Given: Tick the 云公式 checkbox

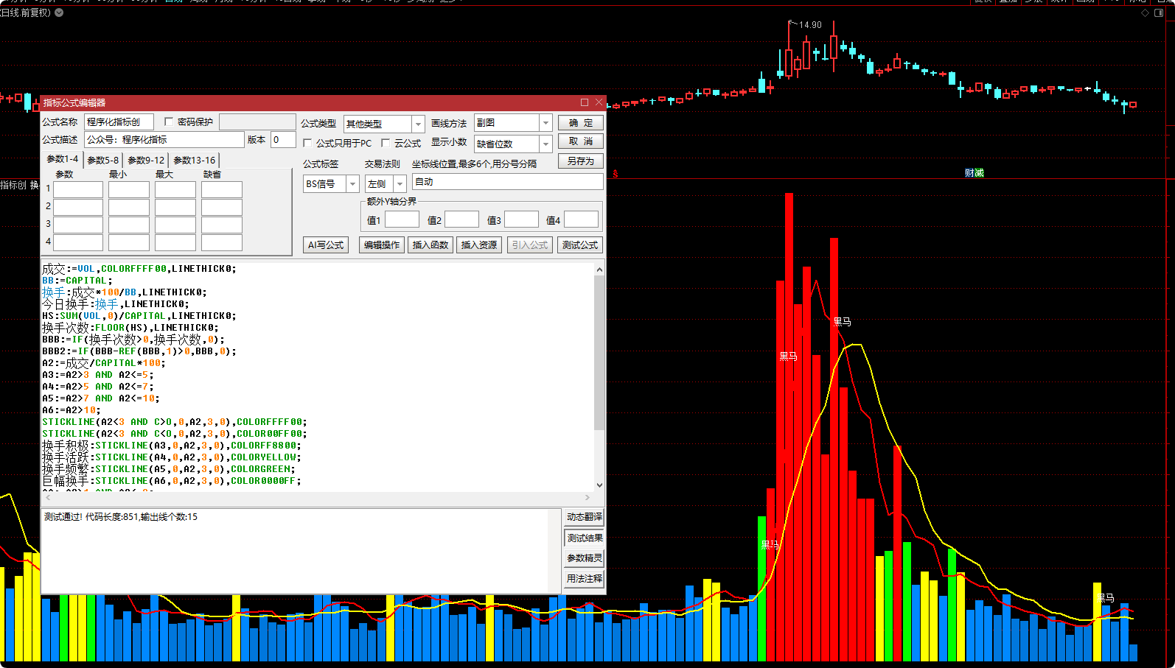Looking at the screenshot, I should [x=386, y=143].
